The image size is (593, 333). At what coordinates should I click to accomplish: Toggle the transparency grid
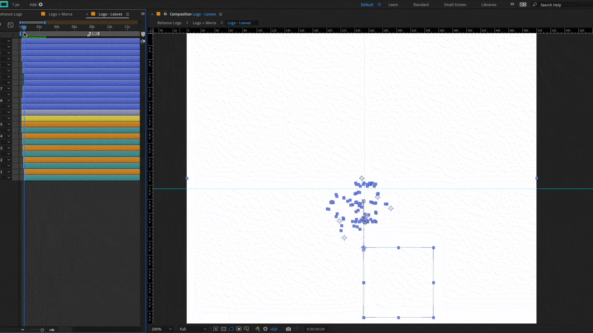[x=223, y=329]
